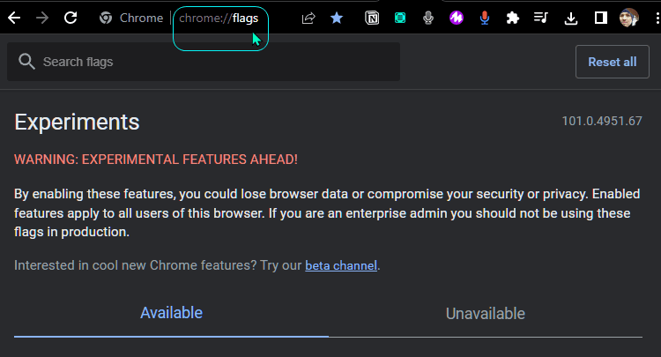Show downloads with the download icon
Image resolution: width=661 pixels, height=357 pixels.
click(x=571, y=19)
